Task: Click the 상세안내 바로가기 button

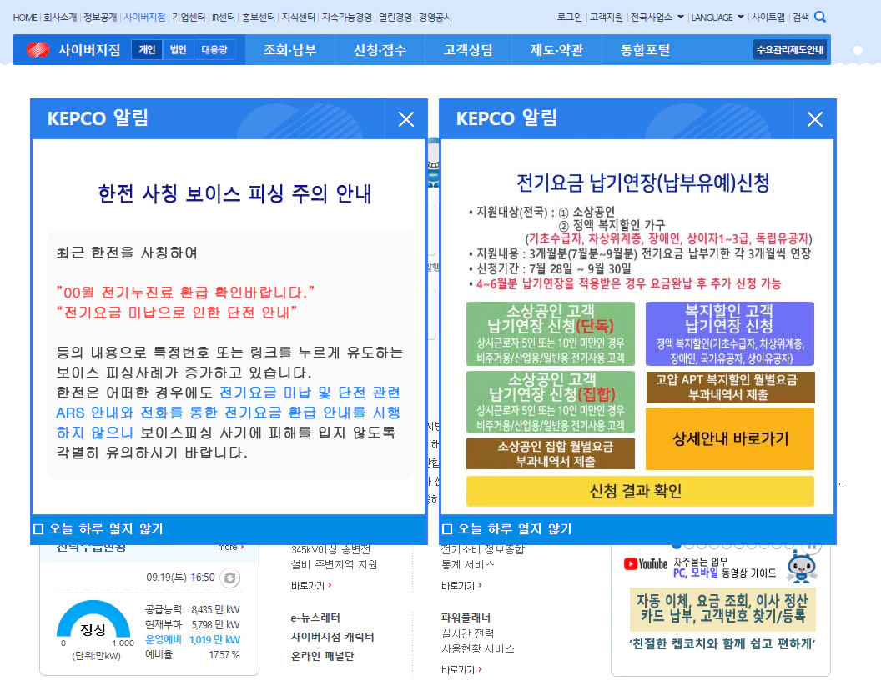Action: [x=730, y=438]
